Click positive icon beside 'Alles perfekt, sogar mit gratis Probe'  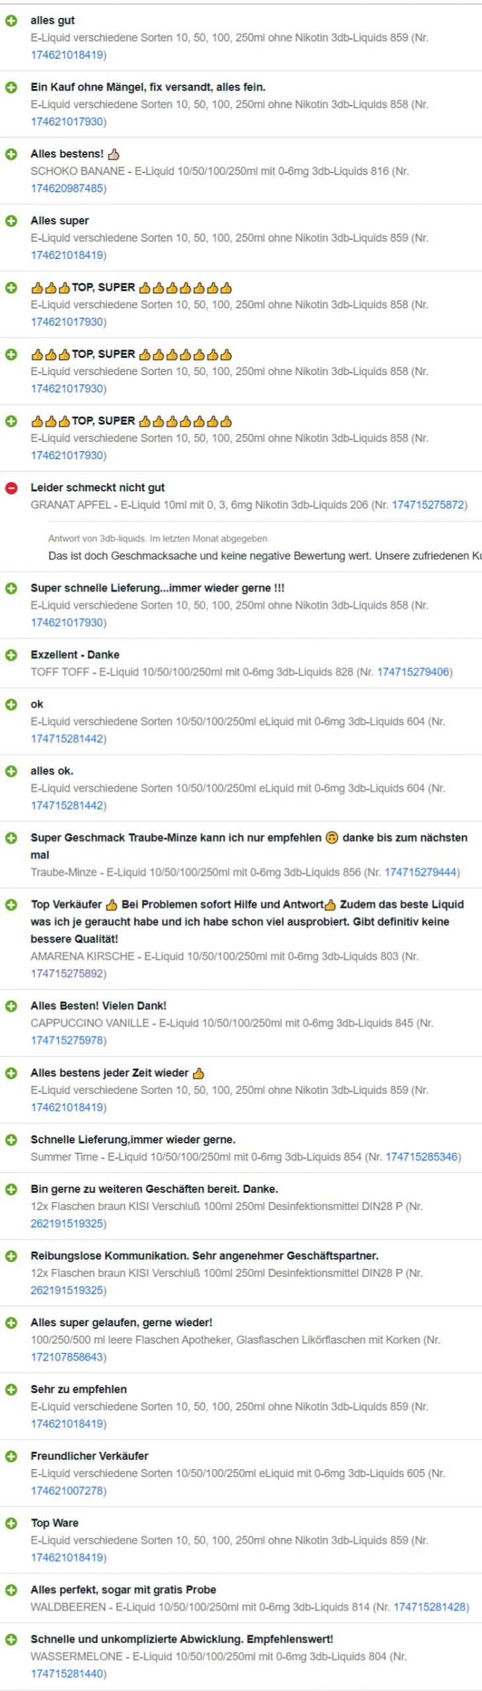11,1590
